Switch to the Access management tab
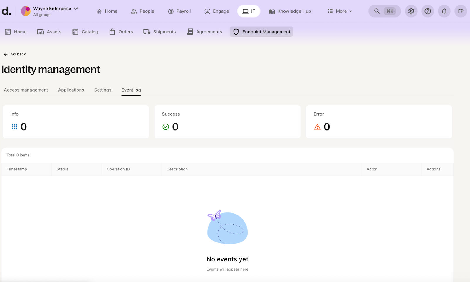Viewport: 470px width, 282px height. (26, 90)
